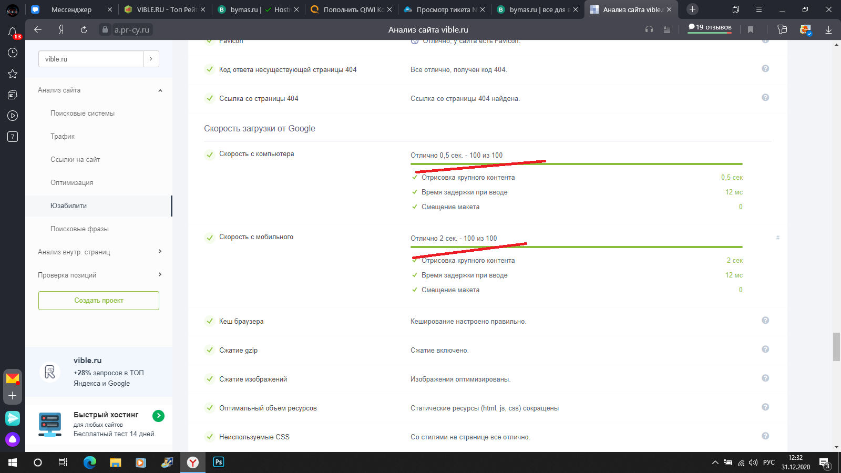Click checkmark beside Неиспользуемые CSS

pyautogui.click(x=210, y=437)
